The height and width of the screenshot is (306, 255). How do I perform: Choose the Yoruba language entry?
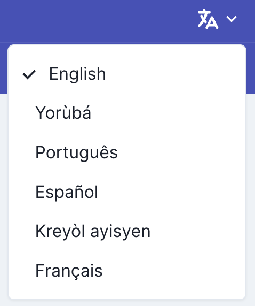[127, 113]
